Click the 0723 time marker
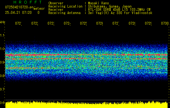 tap(51, 23)
